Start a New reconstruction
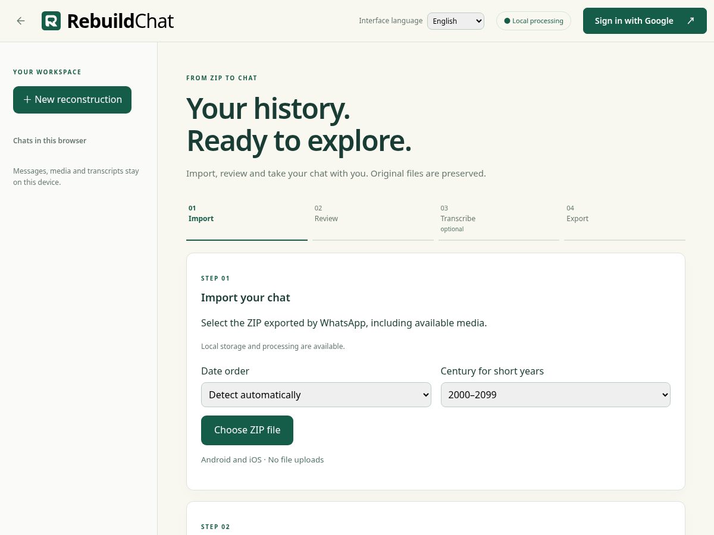Screen dimensions: 714x535 point(72,100)
